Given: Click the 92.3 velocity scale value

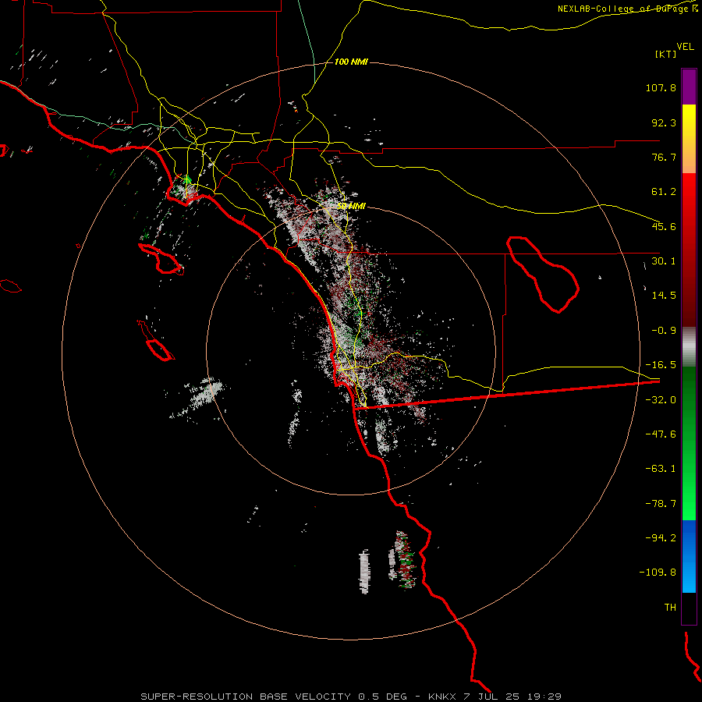Looking at the screenshot, I should coord(664,122).
